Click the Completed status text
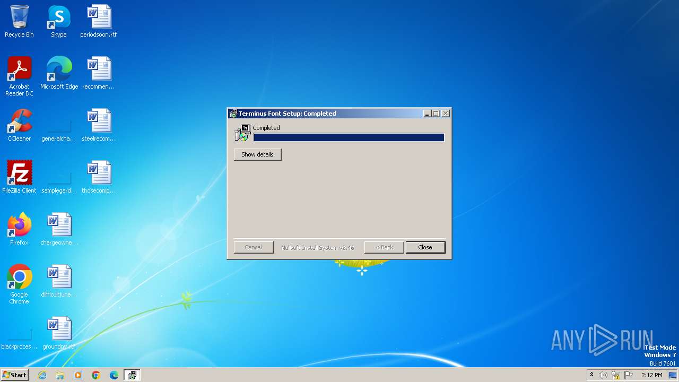The width and height of the screenshot is (679, 382). (266, 128)
